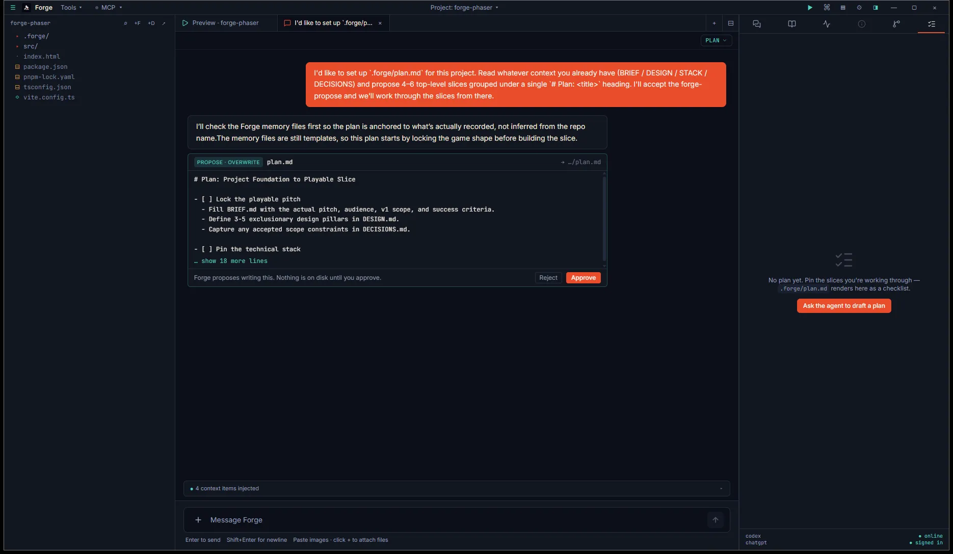Approve the proposed plan.md
953x554 pixels.
click(x=584, y=278)
